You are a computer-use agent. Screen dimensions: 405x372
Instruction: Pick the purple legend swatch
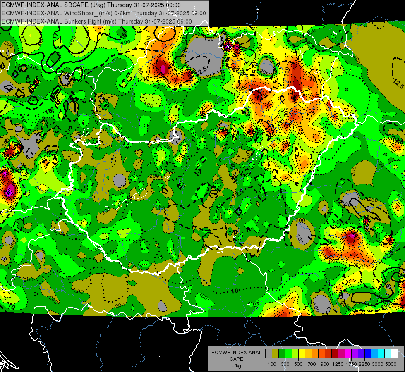(355, 354)
